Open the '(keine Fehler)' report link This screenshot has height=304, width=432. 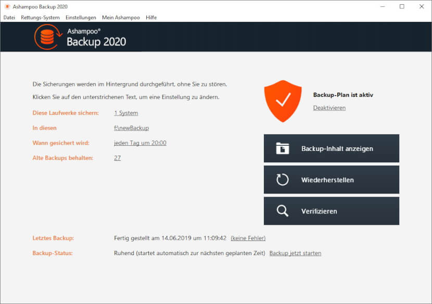tap(248, 238)
